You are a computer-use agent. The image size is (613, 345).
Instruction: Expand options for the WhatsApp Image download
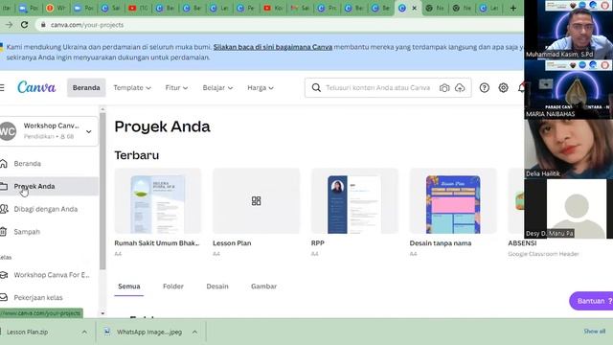click(x=194, y=333)
